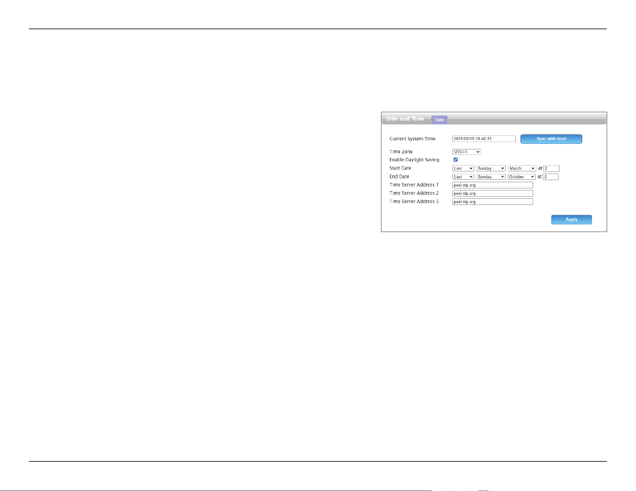The image size is (636, 491).
Task: Click the Sync with host button
Action: [551, 139]
